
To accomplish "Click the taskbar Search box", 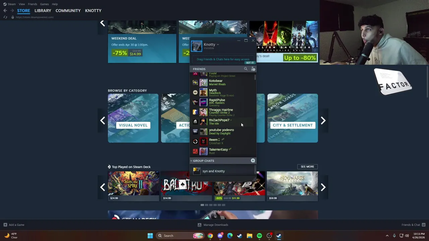I will [180, 236].
